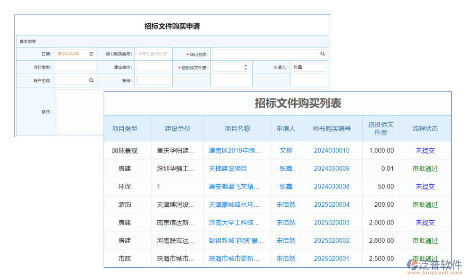Click purchase number 2025020001 link
Viewport: 467px width, 280px height.
tap(332, 259)
